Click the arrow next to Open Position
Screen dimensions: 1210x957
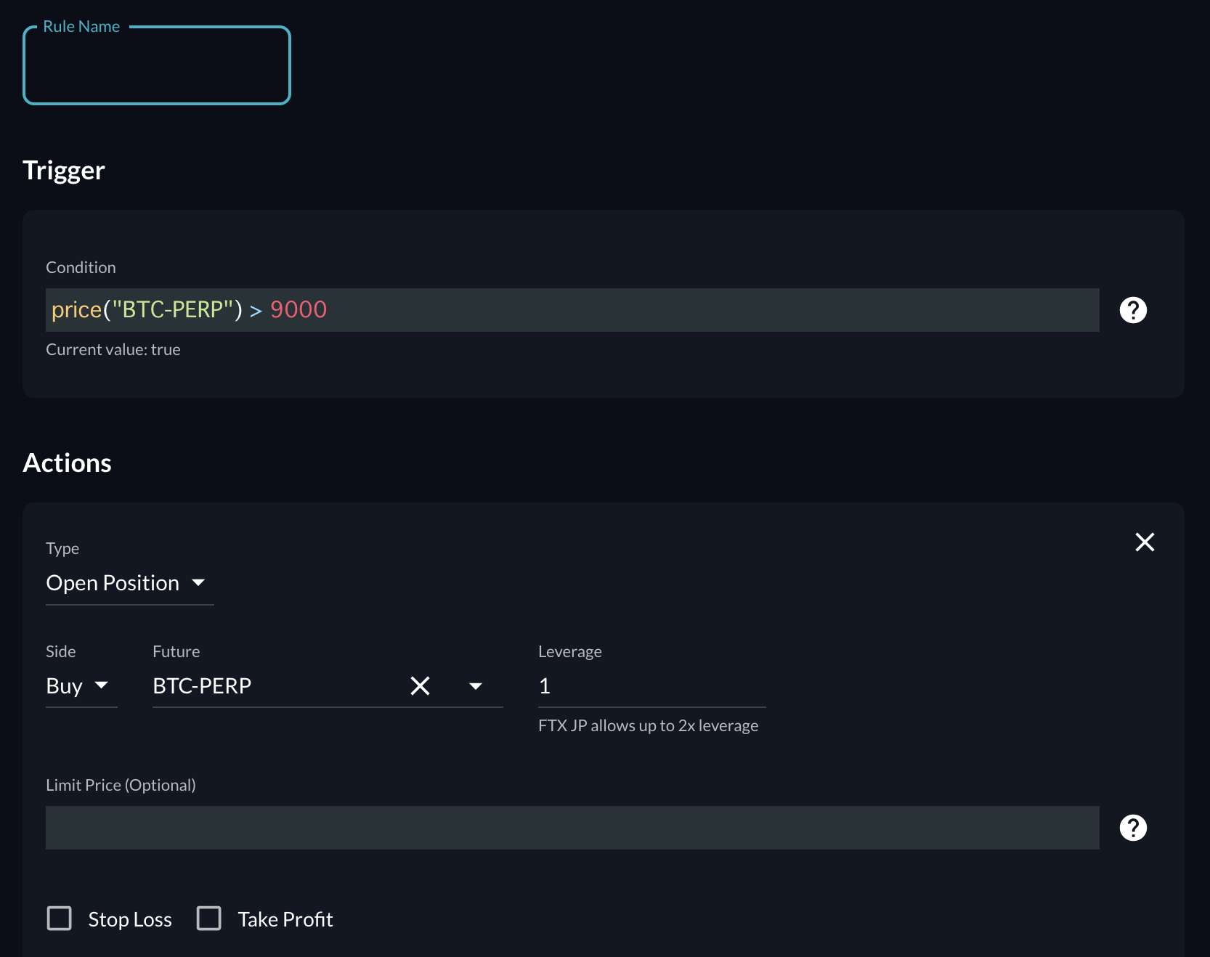tap(198, 583)
